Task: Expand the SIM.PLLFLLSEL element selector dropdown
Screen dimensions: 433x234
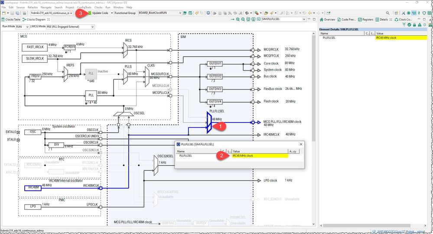Action: tap(283, 19)
